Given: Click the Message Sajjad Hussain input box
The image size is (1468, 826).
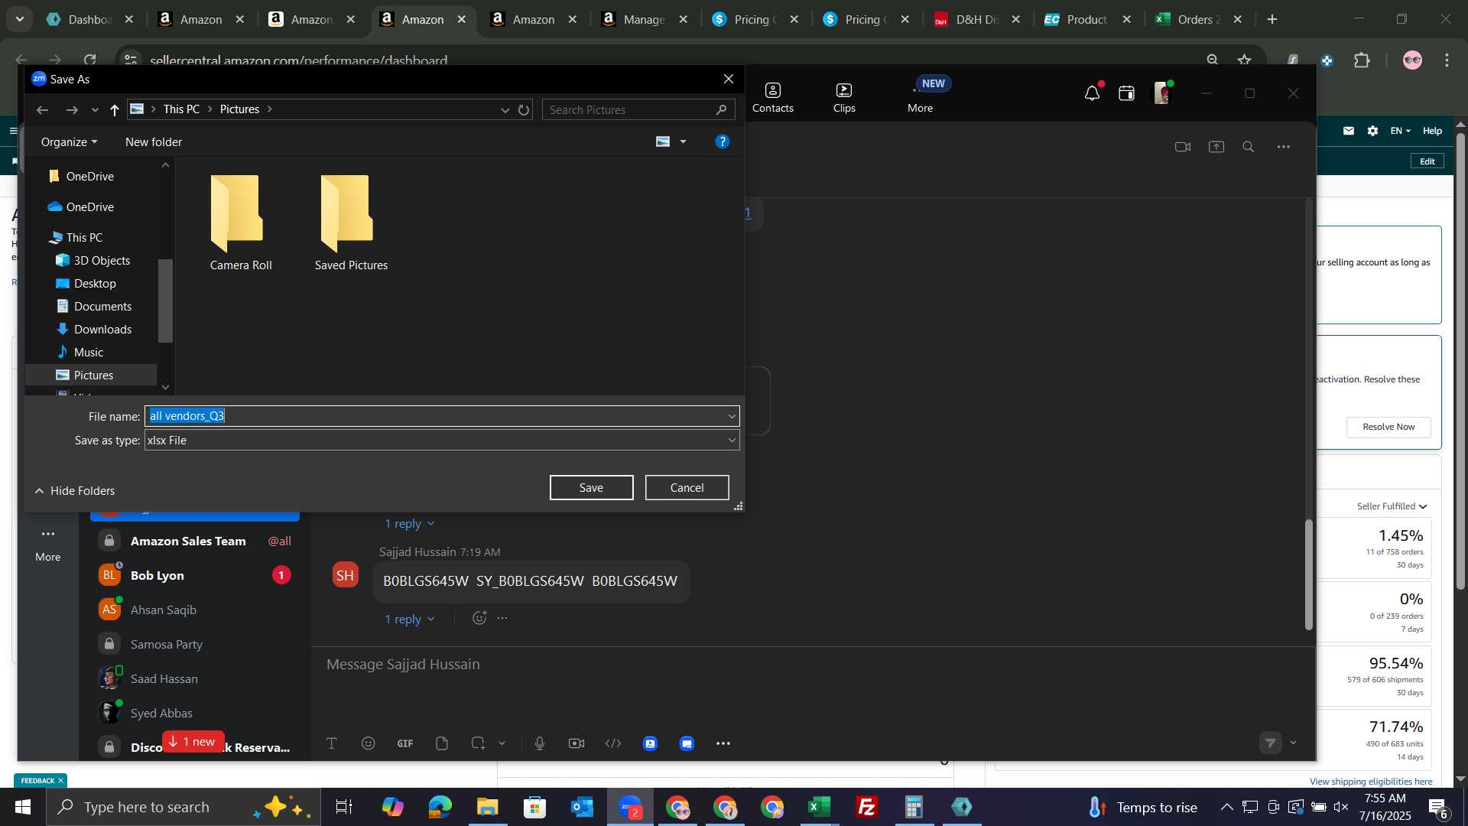Looking at the screenshot, I should pyautogui.click(x=810, y=664).
